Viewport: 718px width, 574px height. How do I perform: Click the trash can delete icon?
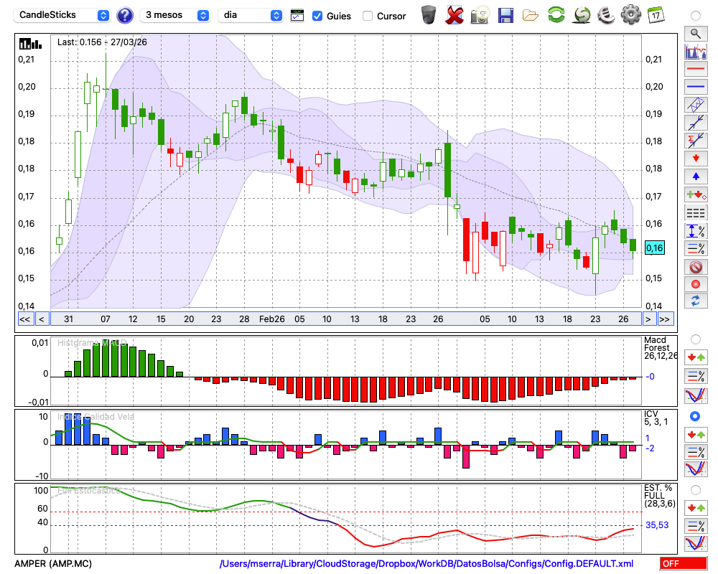pos(428,15)
